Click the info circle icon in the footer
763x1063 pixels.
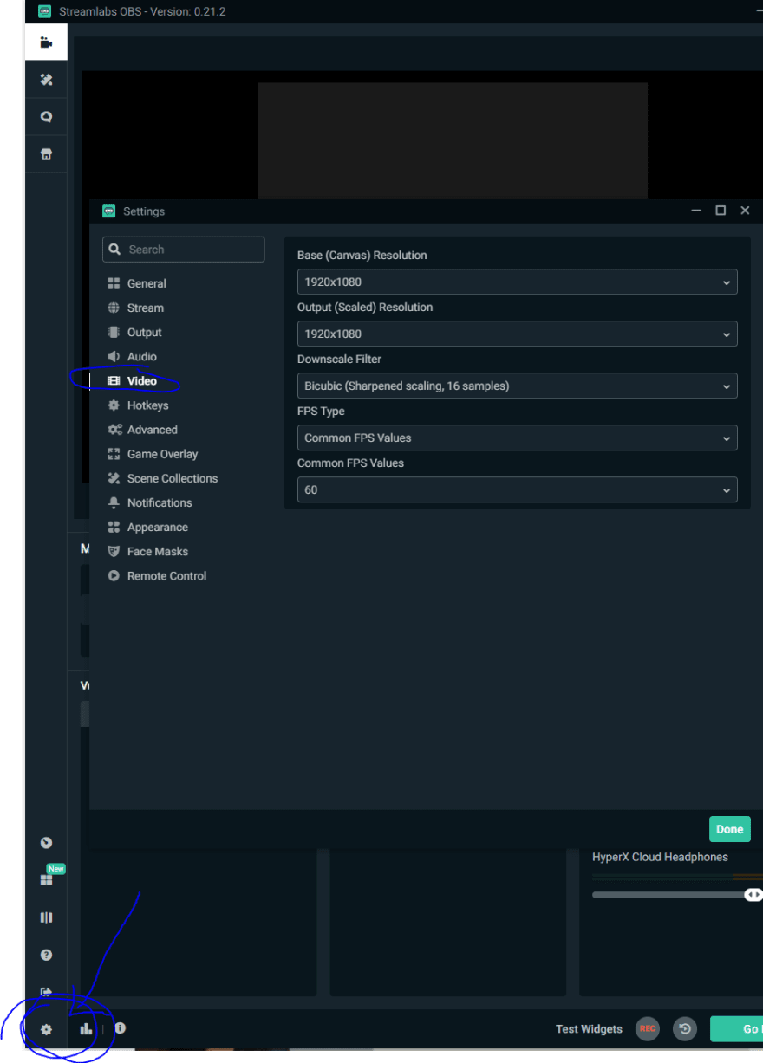(x=120, y=1027)
